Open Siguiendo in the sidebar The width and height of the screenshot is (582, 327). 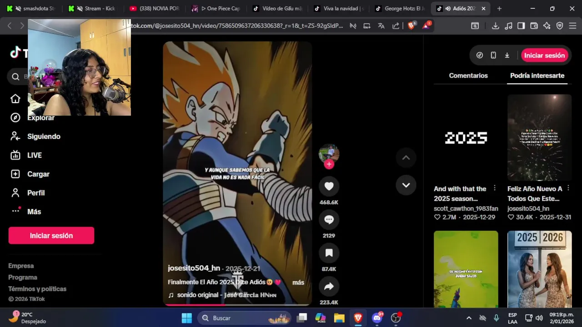pyautogui.click(x=35, y=136)
